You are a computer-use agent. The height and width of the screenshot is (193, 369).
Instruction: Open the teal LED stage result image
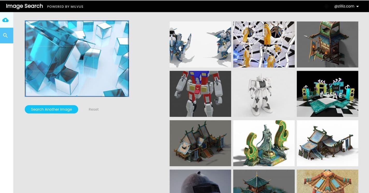[327, 94]
